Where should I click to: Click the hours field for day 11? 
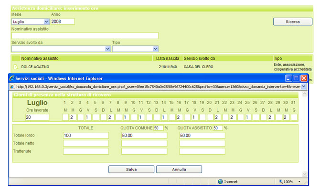pyautogui.click(x=141, y=117)
